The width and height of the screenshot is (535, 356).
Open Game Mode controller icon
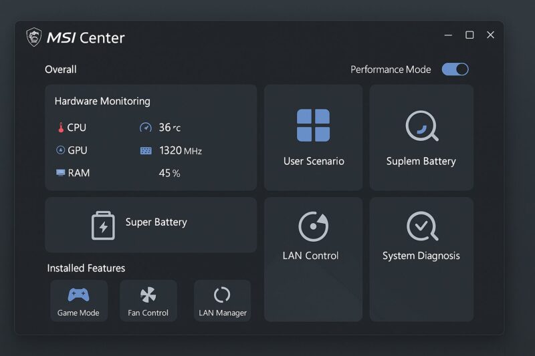tap(78, 295)
